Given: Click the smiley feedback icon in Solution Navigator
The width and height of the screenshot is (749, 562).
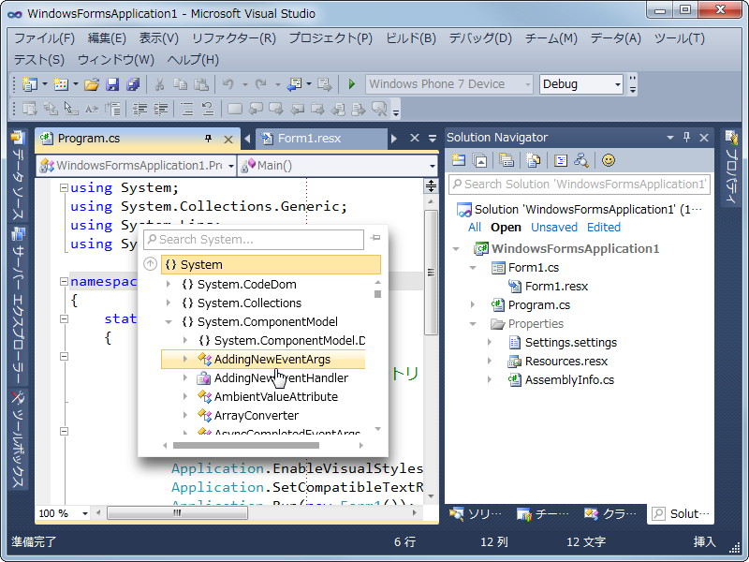Looking at the screenshot, I should [609, 160].
